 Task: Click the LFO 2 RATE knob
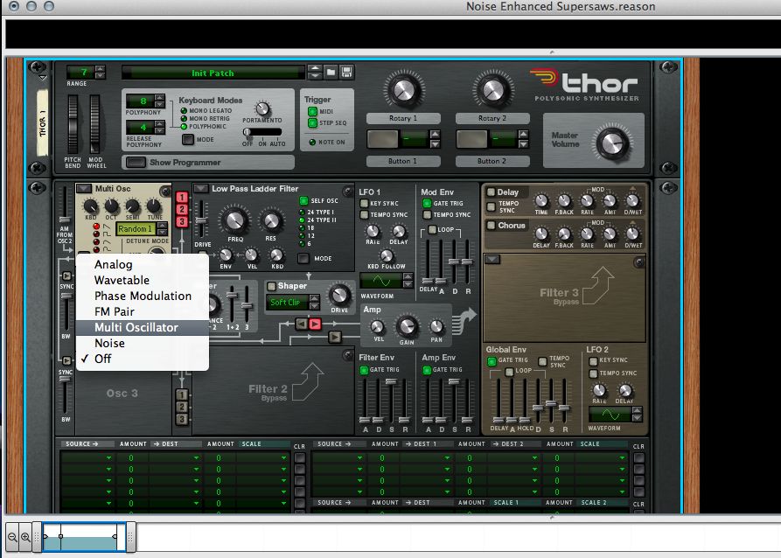coord(599,390)
